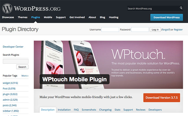Focus the Password input field
188x116 pixels.
click(140, 29)
